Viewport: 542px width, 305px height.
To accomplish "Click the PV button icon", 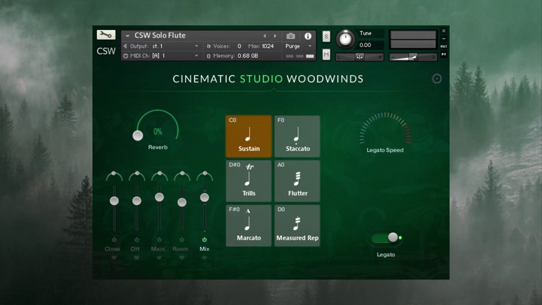I will pyautogui.click(x=444, y=54).
